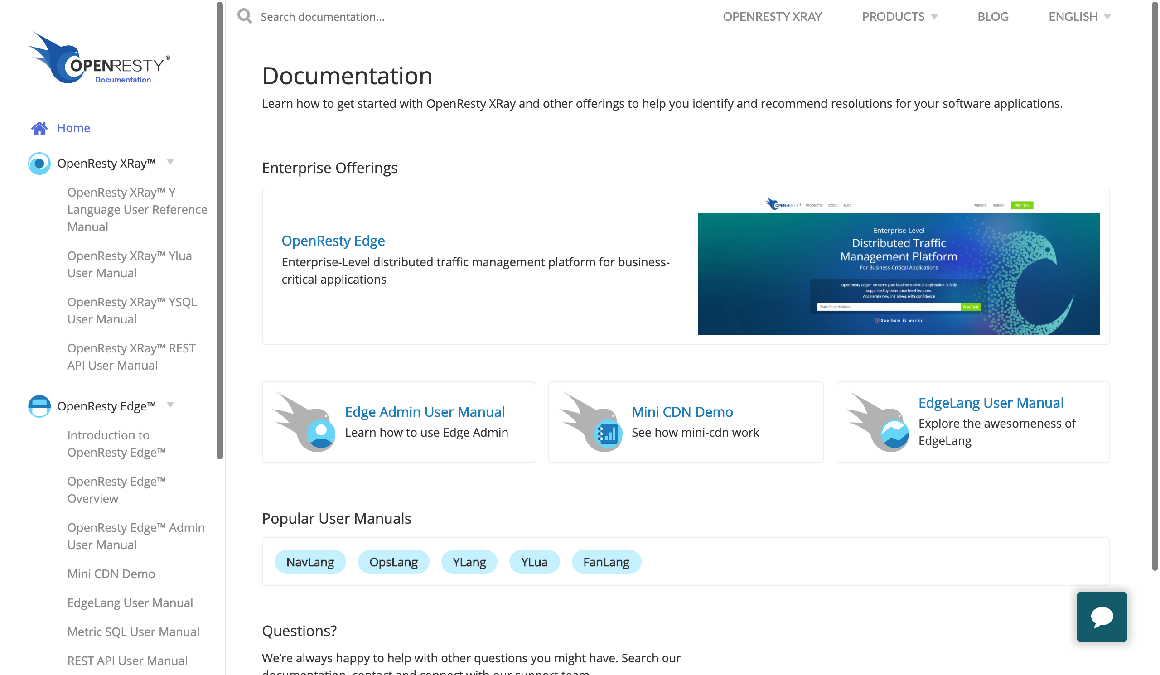Click the sidebar vertical scrollbar
Image resolution: width=1160 pixels, height=675 pixels.
click(220, 230)
